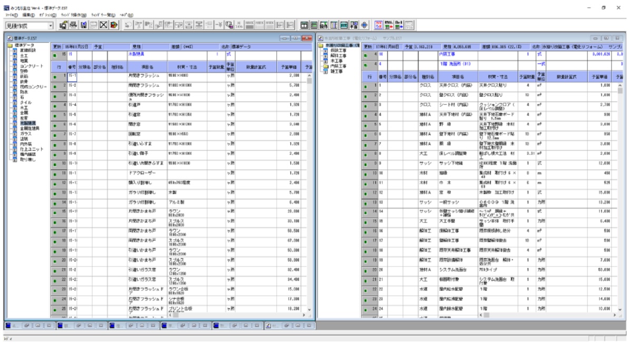Open the ヘルプ(H) menu
This screenshot has width=630, height=344.
pyautogui.click(x=126, y=15)
